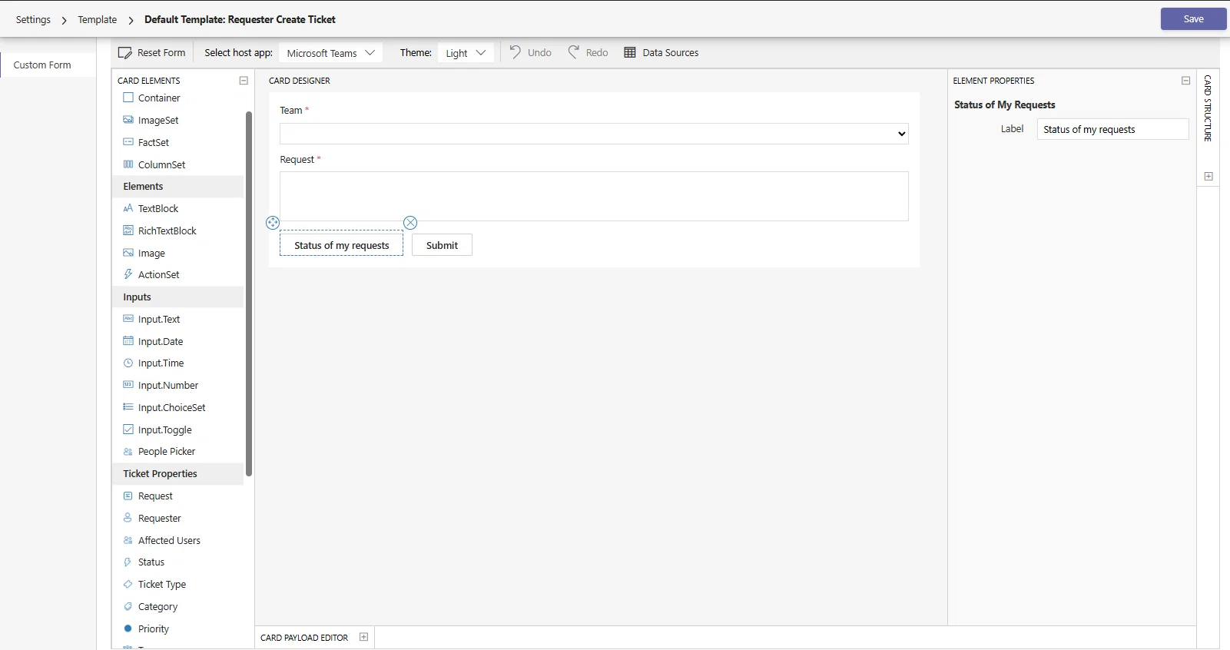Select the Affected Users icon
This screenshot has width=1230, height=650.
(128, 540)
